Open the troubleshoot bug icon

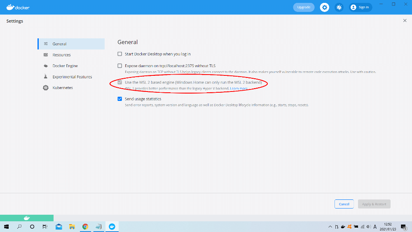[339, 7]
